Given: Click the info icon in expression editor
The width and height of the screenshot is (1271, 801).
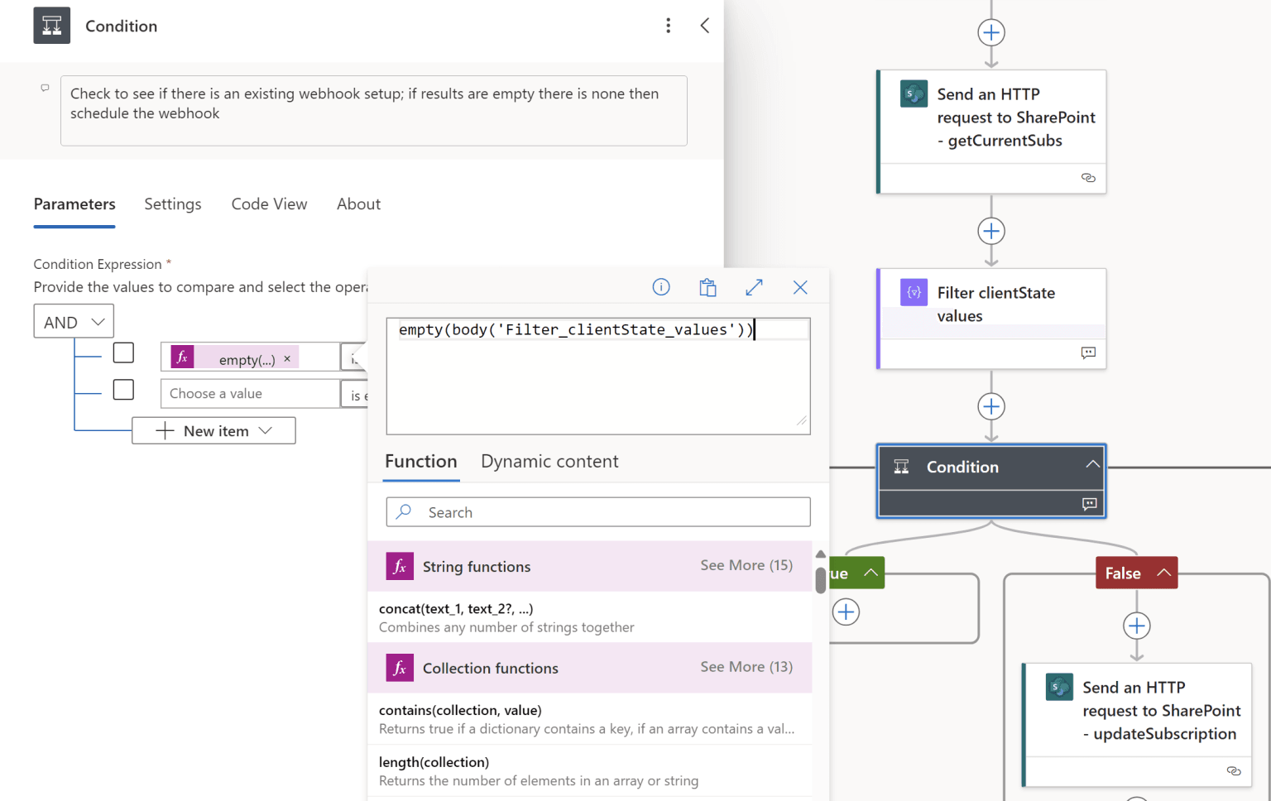Looking at the screenshot, I should [x=660, y=287].
